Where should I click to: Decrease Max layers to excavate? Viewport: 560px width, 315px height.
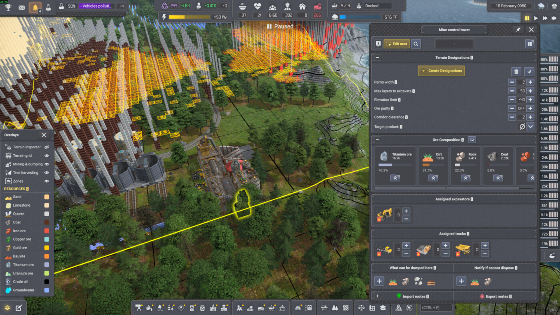pos(512,91)
